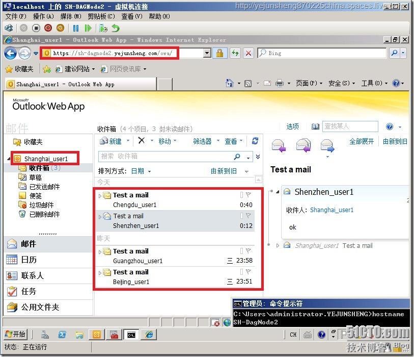Click the IE Home icon
Viewport: 414px width, 357px height.
[230, 83]
